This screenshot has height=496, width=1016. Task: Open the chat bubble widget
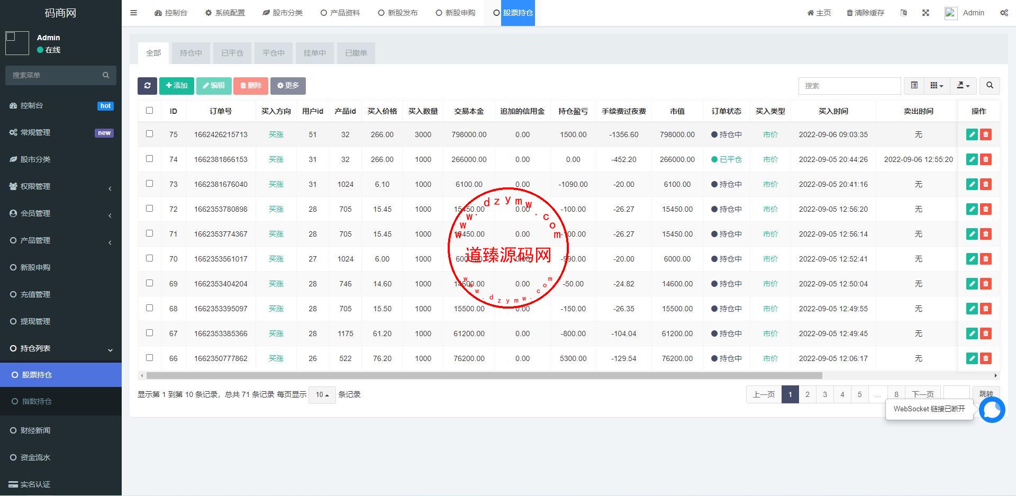tap(992, 410)
